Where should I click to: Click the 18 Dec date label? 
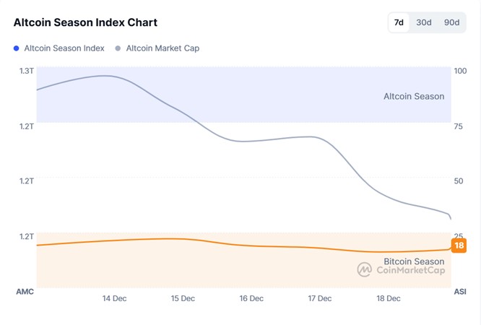(389, 298)
